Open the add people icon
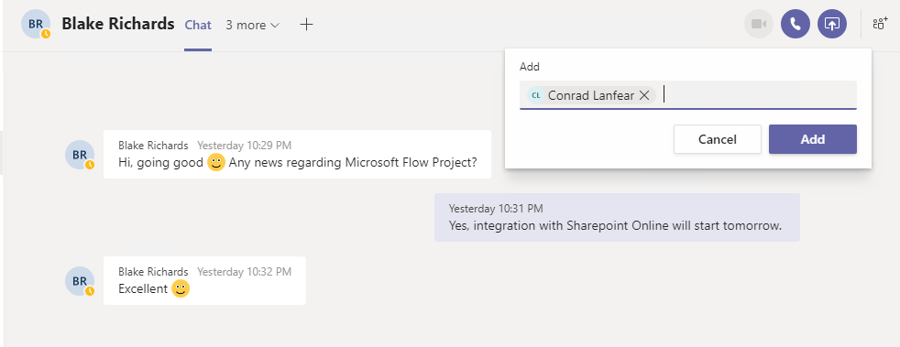 (x=880, y=24)
